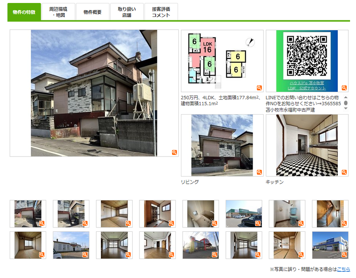Click scroll down arrow of description text

coord(346,108)
